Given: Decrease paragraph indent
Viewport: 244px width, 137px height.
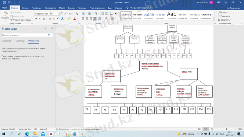Looking at the screenshot, I should coord(102,14).
